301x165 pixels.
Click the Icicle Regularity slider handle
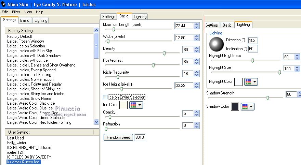pyautogui.click(x=118, y=77)
